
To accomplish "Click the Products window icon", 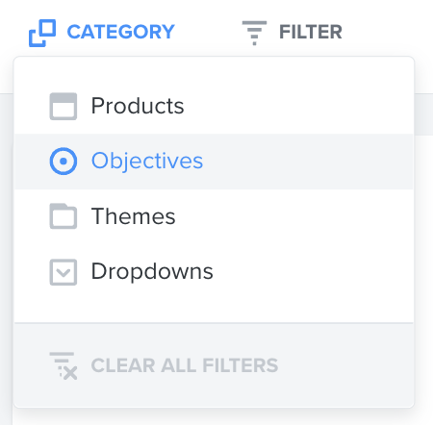I will [64, 107].
